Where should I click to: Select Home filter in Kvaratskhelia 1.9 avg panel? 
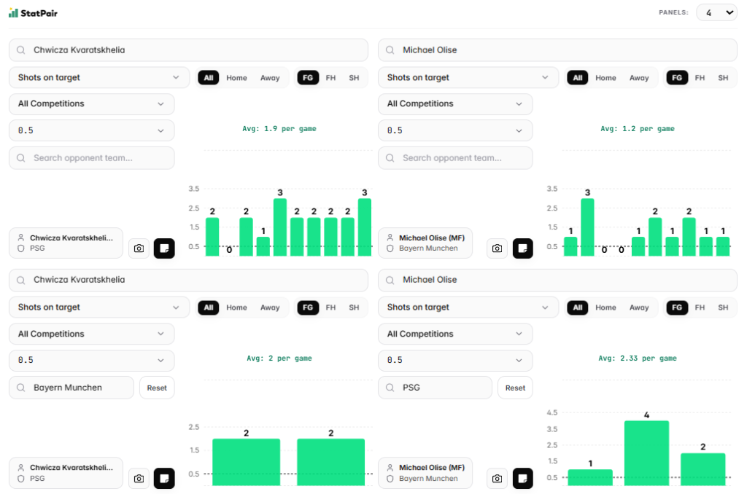(x=236, y=78)
